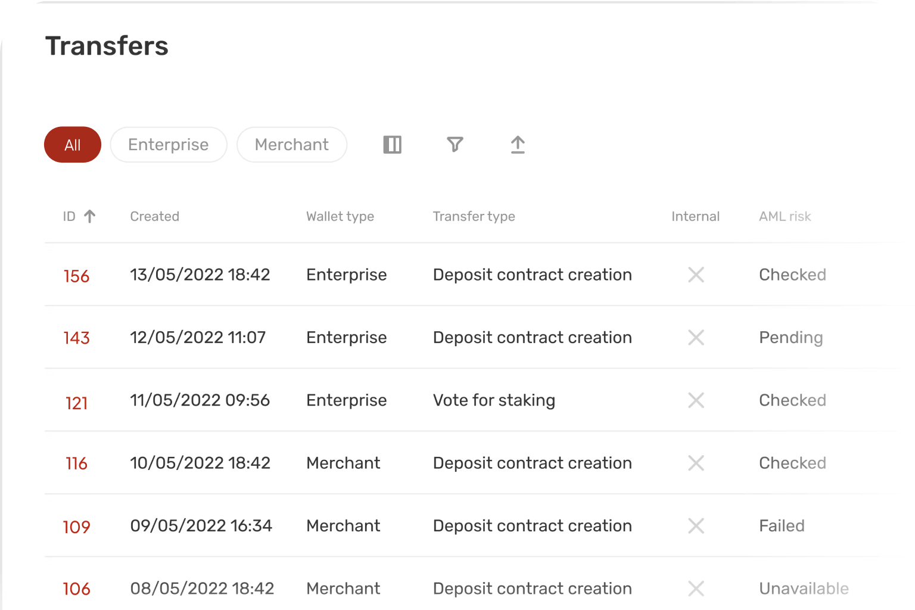Screen dimensions: 915x610
Task: Open the column layout settings icon
Action: pyautogui.click(x=392, y=145)
